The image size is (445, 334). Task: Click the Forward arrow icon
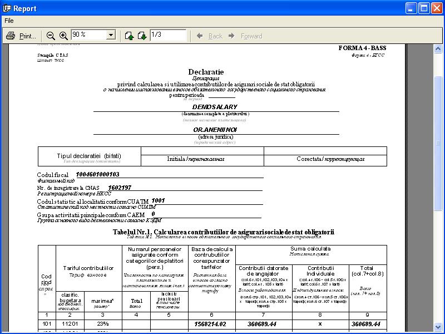(233, 36)
